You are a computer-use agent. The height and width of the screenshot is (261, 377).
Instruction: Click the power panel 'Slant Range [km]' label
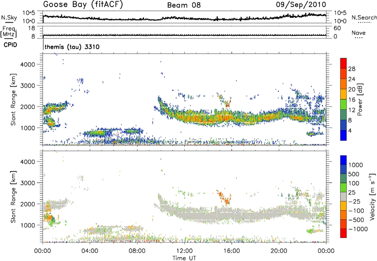click(x=13, y=99)
